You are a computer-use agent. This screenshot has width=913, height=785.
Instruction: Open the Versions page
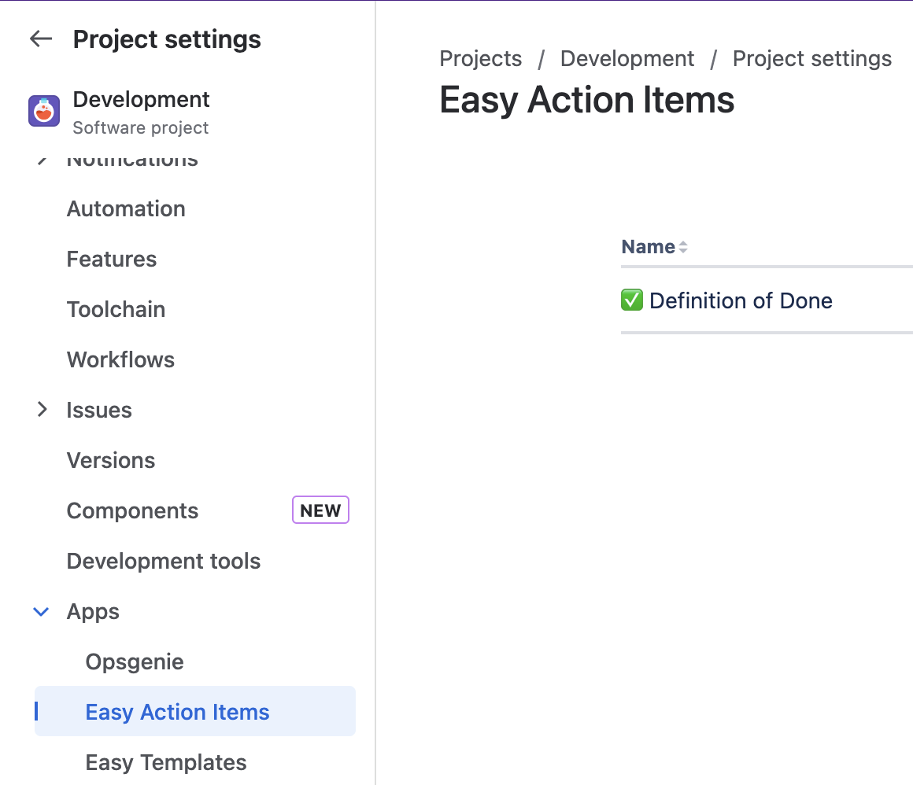click(111, 460)
